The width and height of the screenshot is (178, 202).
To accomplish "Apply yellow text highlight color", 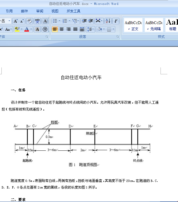I will point(17,29).
